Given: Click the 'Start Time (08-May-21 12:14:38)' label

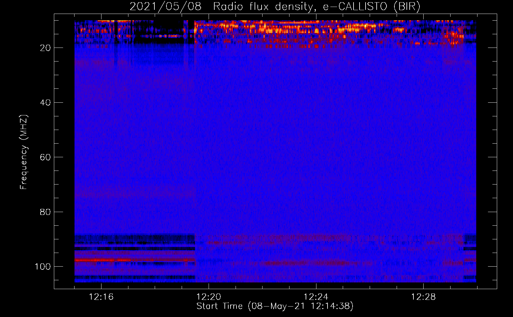Looking at the screenshot, I should point(275,306).
